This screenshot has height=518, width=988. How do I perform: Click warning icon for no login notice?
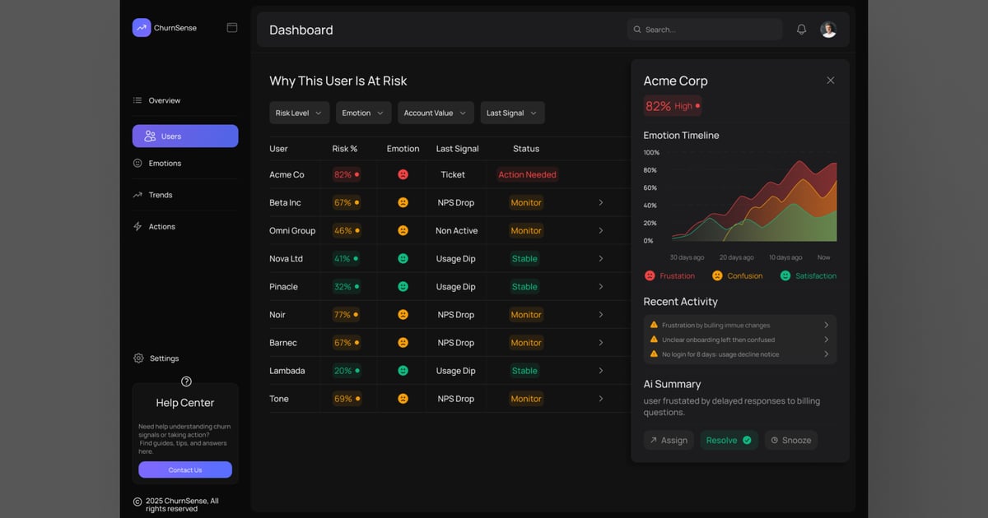tap(655, 354)
